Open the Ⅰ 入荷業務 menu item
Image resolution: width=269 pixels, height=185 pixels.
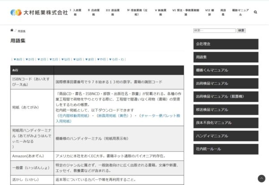[x=76, y=12]
